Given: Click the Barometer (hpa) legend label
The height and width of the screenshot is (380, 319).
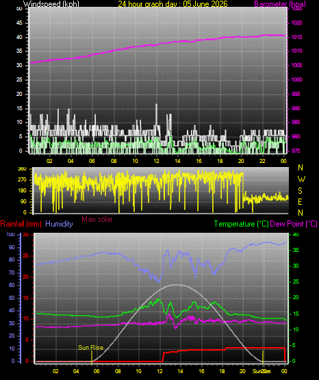Looking at the screenshot, I should 280,3.
